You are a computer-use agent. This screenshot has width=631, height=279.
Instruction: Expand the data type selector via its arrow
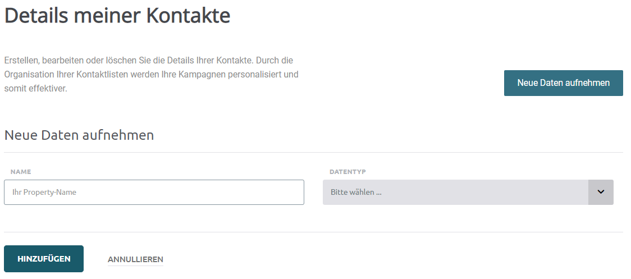click(x=601, y=192)
